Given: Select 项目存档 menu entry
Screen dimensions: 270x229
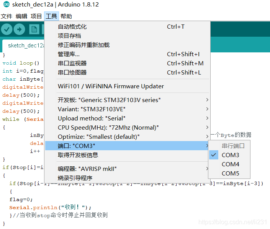Looking at the screenshot, I should 127,36.
